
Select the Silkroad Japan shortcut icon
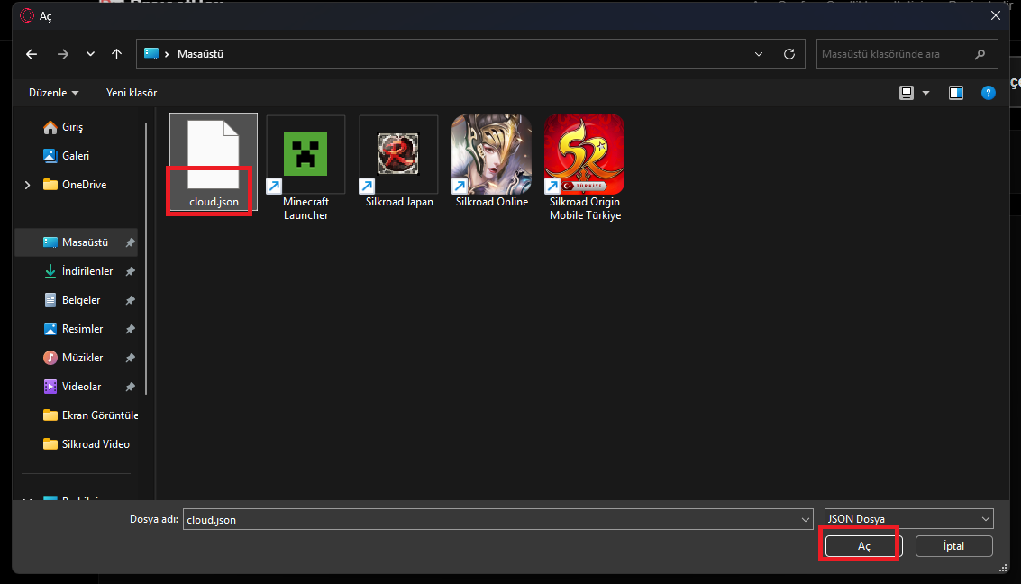tap(398, 154)
